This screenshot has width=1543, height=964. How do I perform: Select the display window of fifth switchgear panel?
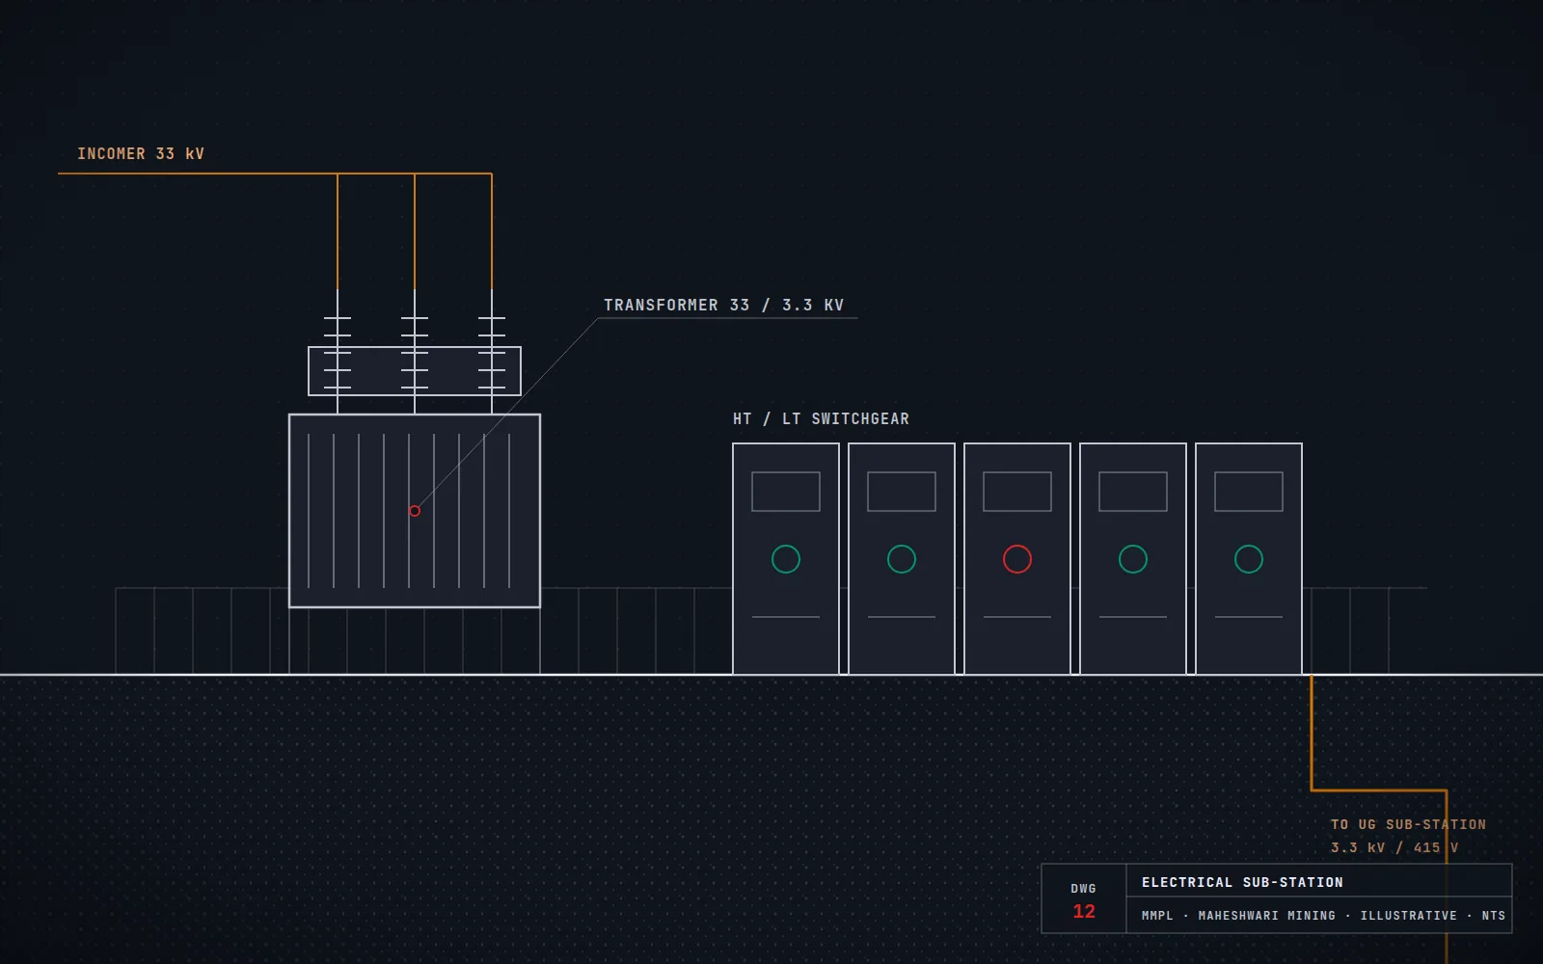click(1249, 492)
